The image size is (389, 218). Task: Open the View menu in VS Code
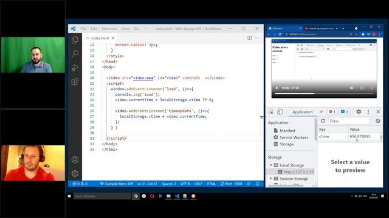(x=126, y=28)
